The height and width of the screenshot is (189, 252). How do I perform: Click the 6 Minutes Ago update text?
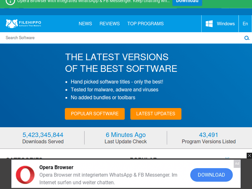click(126, 135)
